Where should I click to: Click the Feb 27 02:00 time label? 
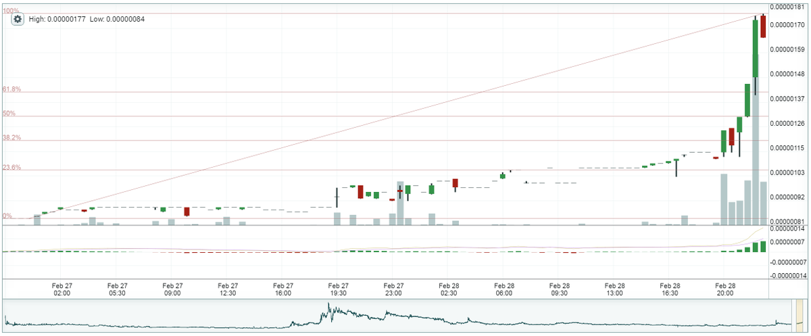pos(62,289)
